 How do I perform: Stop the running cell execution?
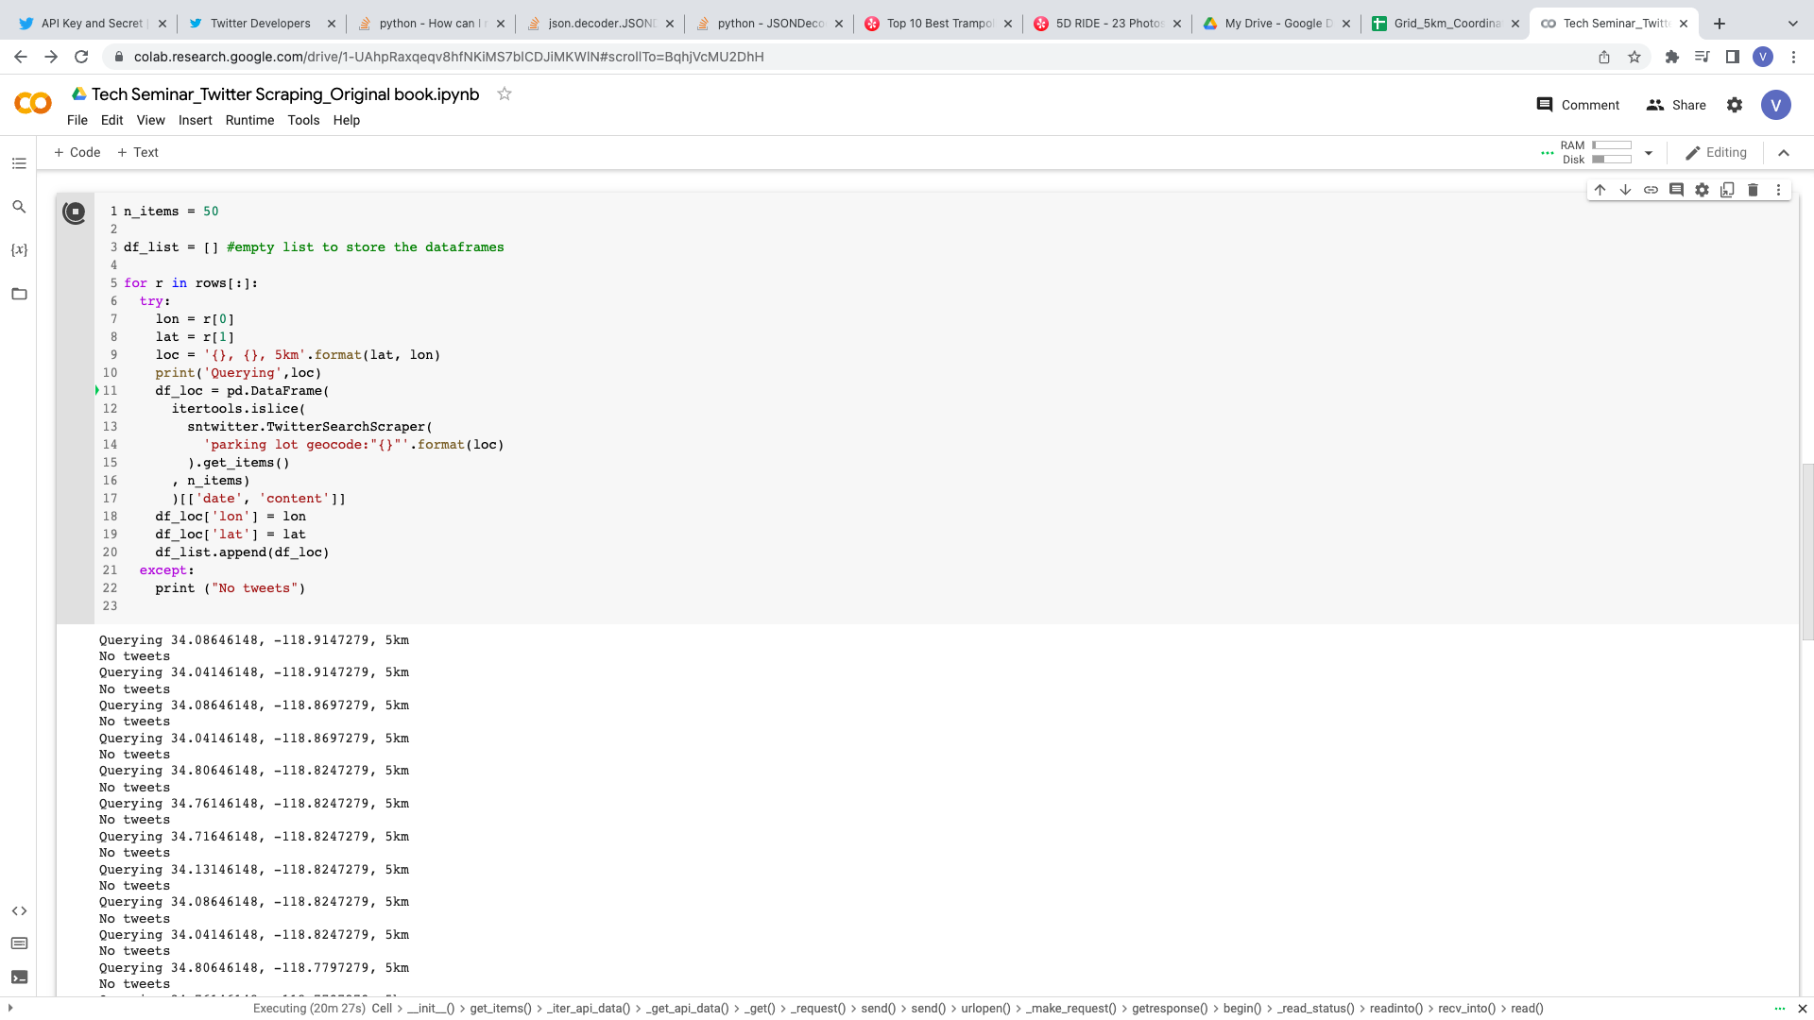tap(75, 212)
